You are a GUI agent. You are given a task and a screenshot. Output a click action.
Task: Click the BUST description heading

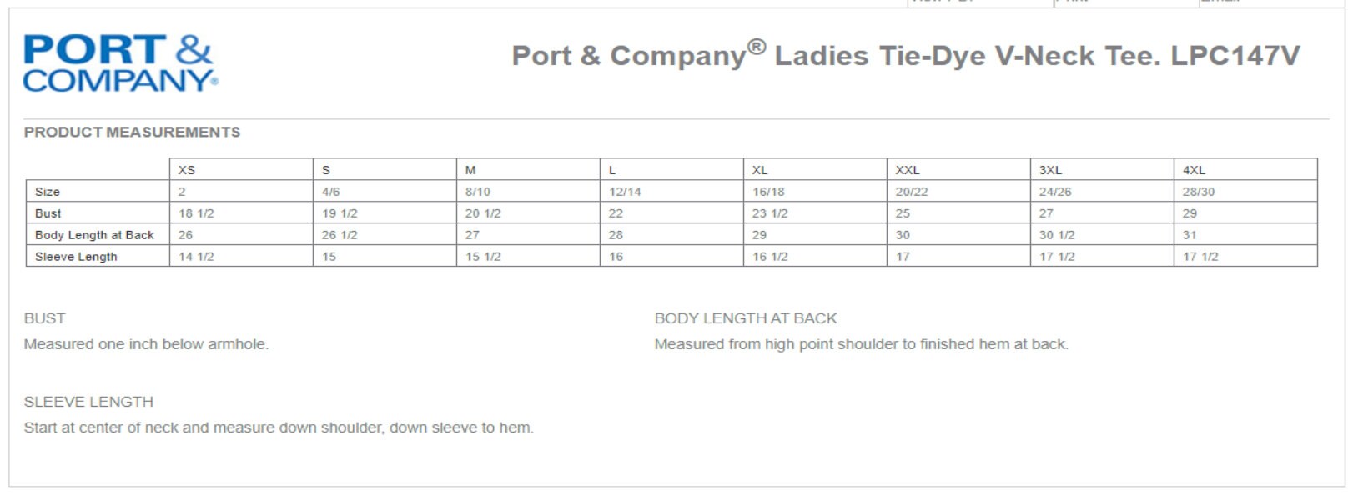[44, 318]
